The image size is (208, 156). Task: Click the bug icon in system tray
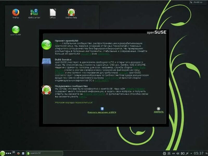pyautogui.click(x=164, y=153)
